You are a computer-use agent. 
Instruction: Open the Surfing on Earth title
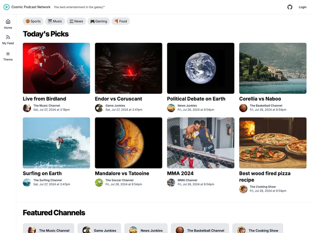pyautogui.click(x=42, y=173)
